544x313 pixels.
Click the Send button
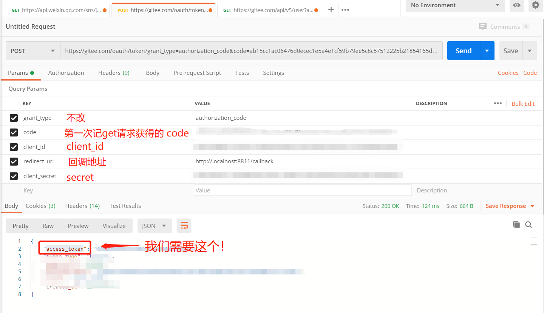coord(463,50)
